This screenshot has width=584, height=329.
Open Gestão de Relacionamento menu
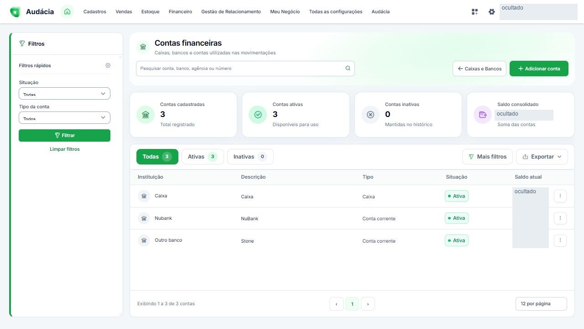tap(231, 12)
